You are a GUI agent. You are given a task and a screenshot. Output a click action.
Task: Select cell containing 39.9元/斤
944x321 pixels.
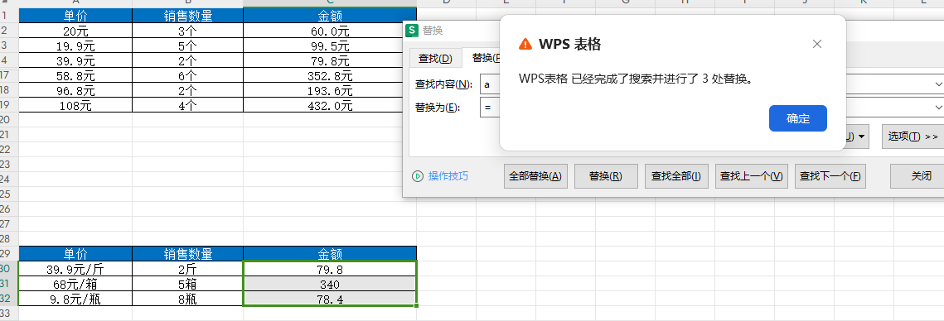pos(75,269)
